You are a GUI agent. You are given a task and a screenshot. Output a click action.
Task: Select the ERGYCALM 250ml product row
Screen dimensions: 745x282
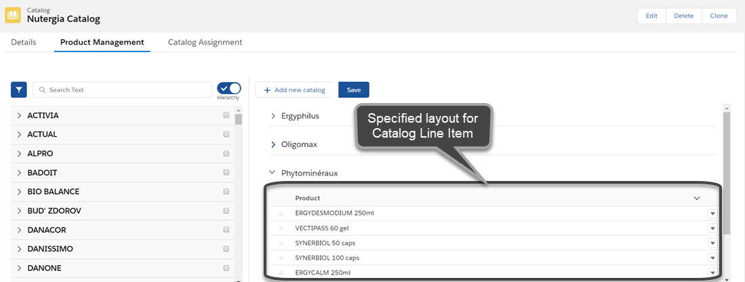[494, 273]
